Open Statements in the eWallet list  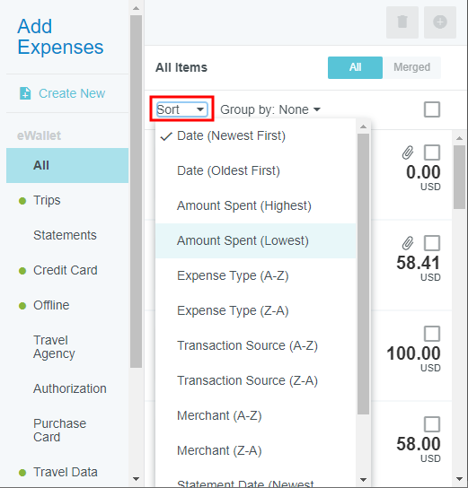(65, 235)
